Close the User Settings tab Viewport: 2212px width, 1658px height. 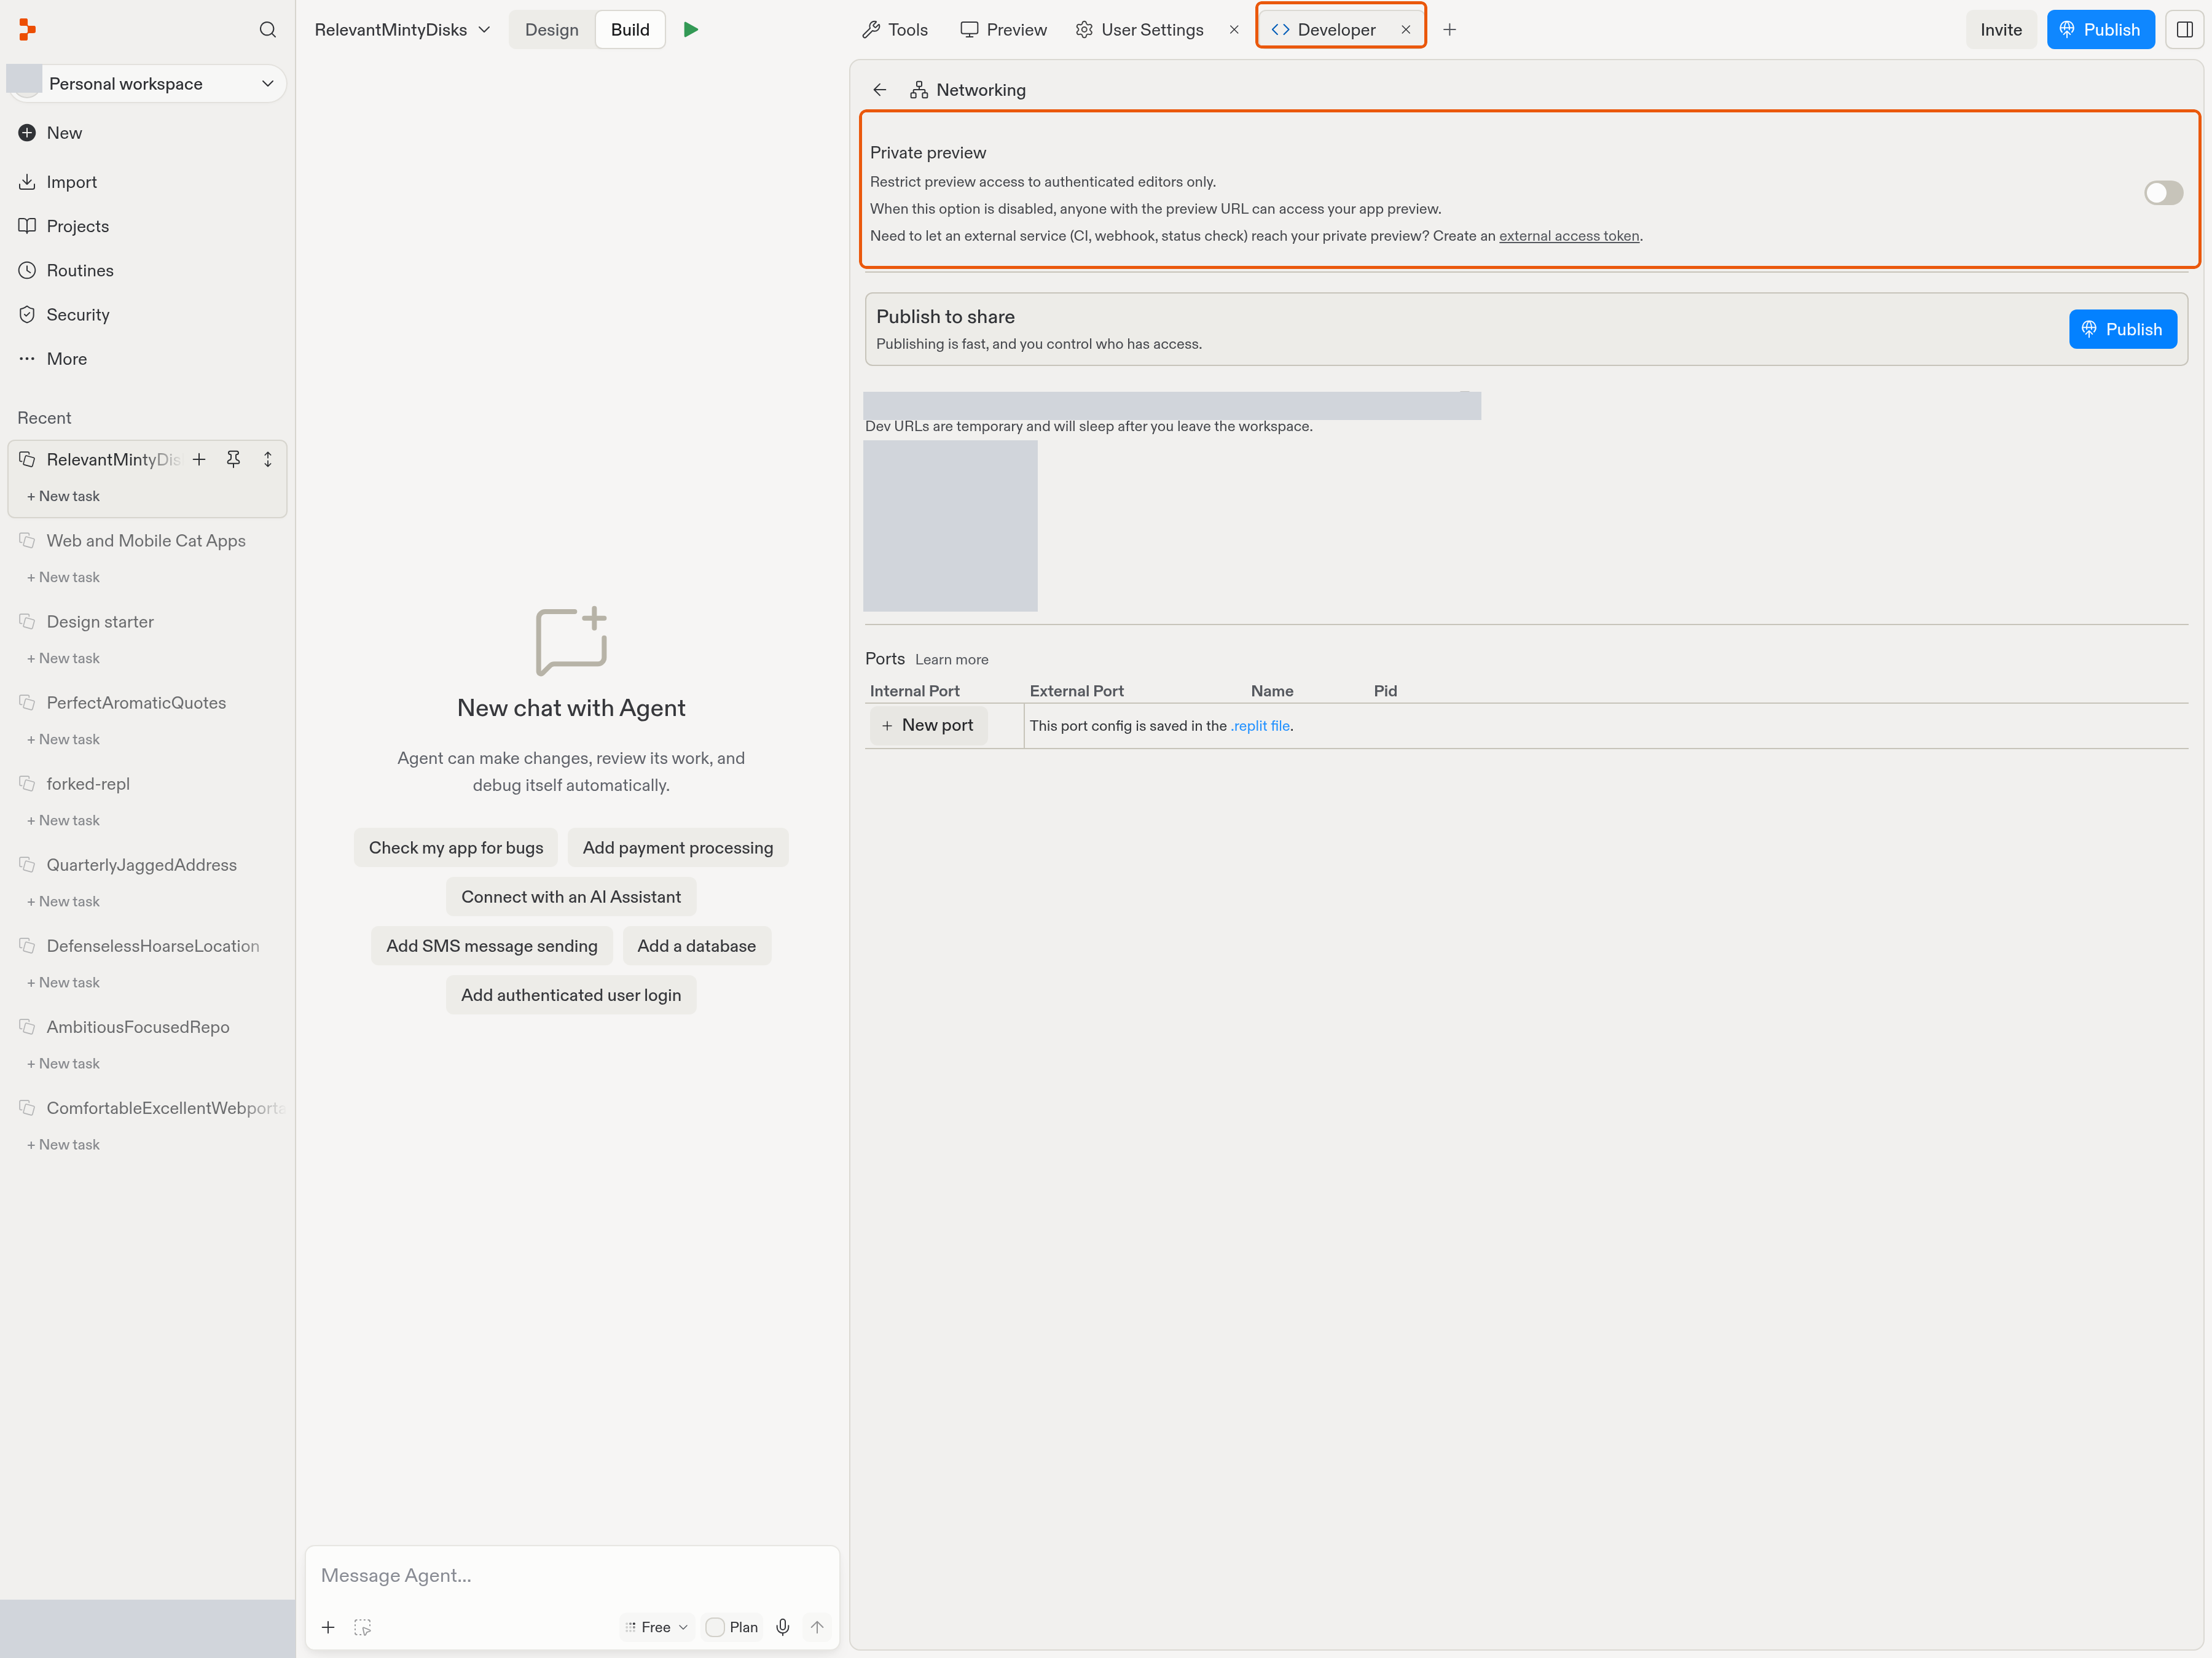click(x=1234, y=30)
